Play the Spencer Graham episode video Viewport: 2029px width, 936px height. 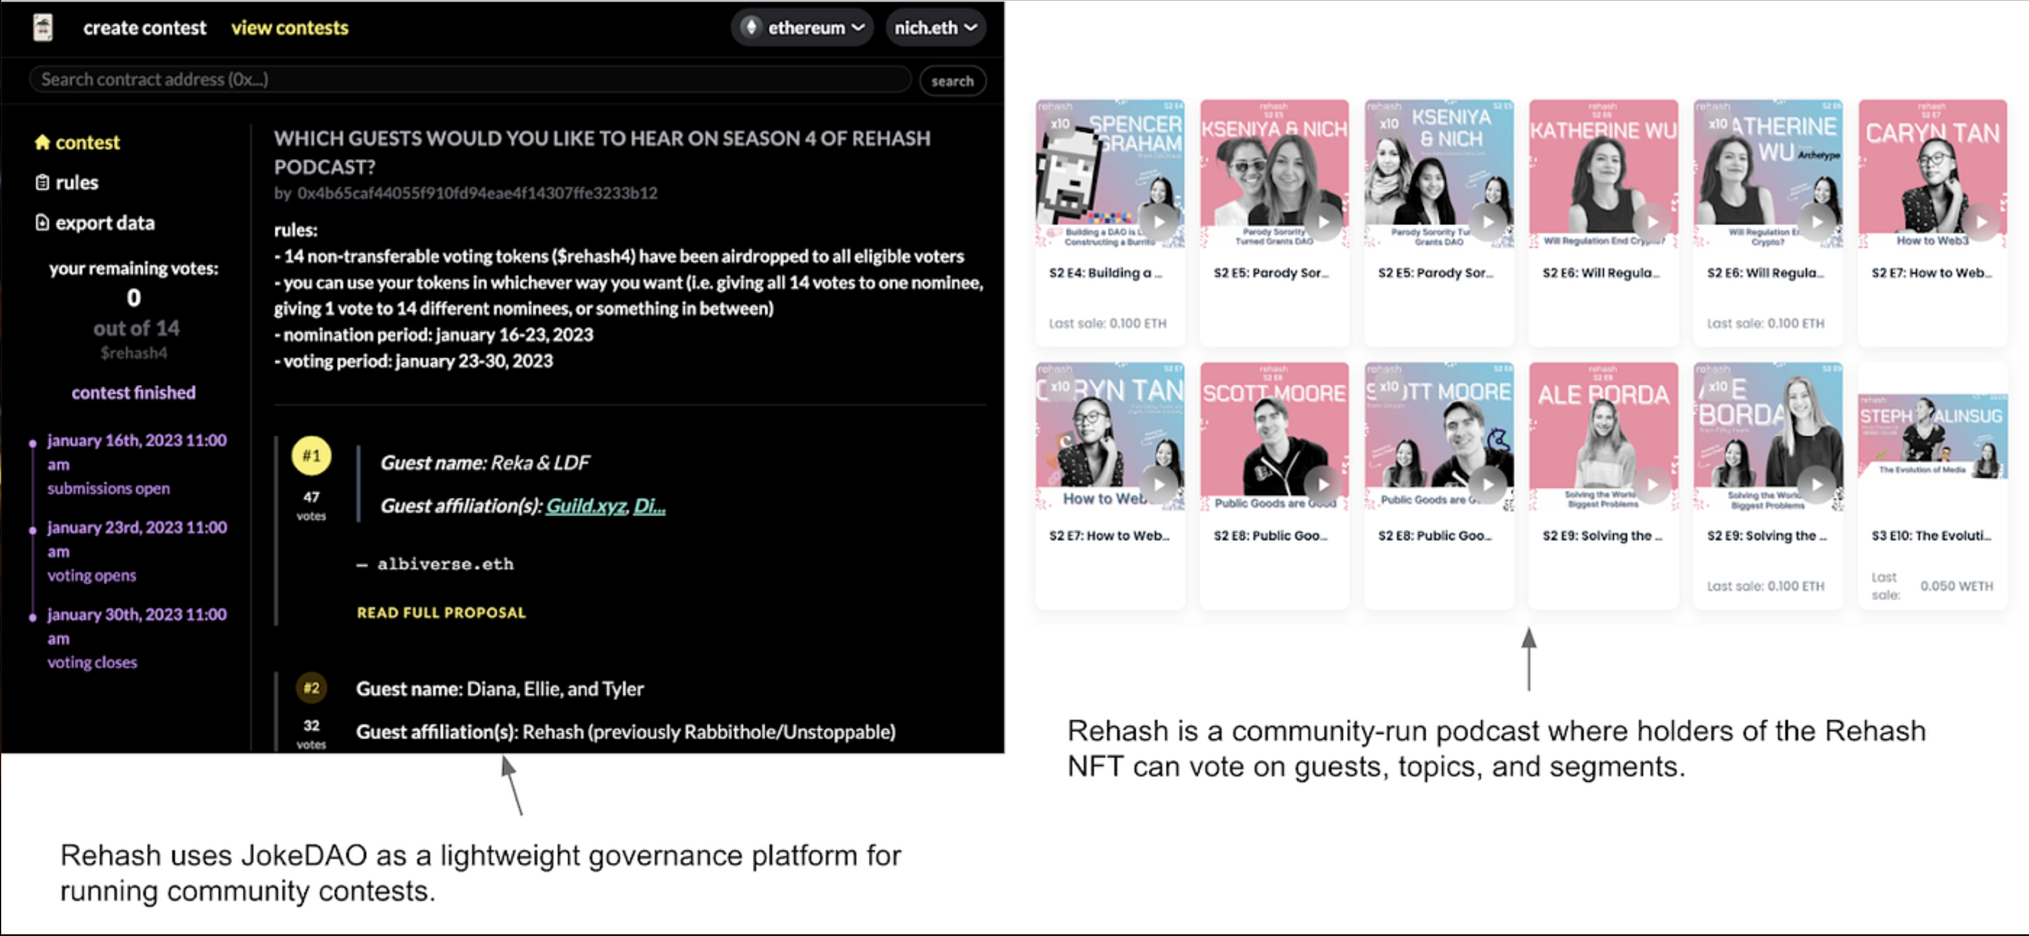coord(1159,222)
